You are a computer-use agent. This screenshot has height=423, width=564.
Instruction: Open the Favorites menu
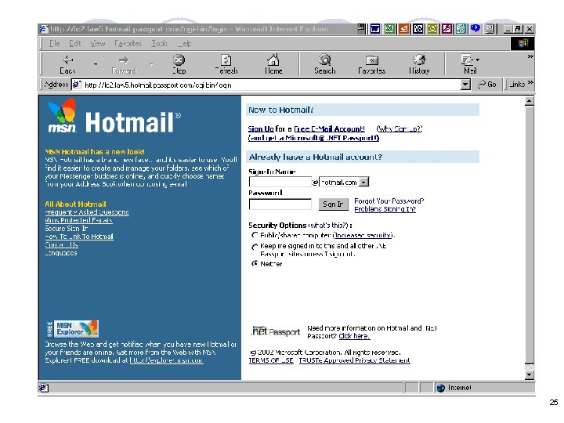128,44
